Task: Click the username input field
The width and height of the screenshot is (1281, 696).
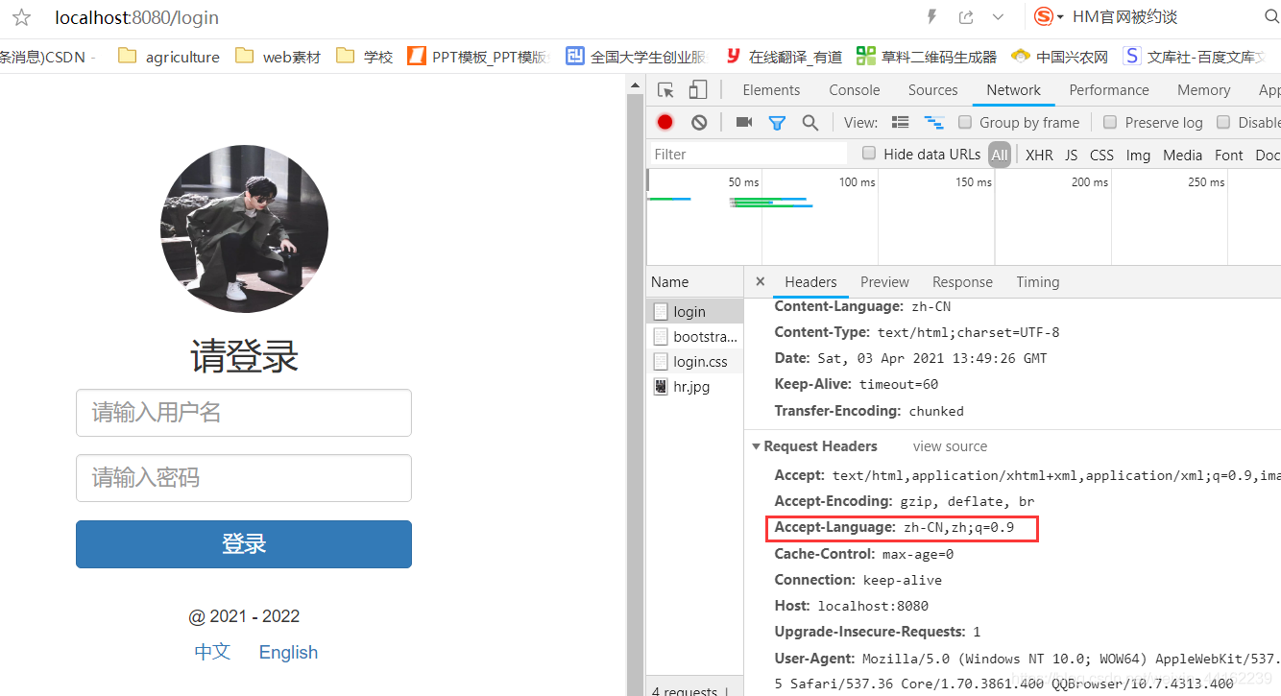Action: click(x=244, y=413)
